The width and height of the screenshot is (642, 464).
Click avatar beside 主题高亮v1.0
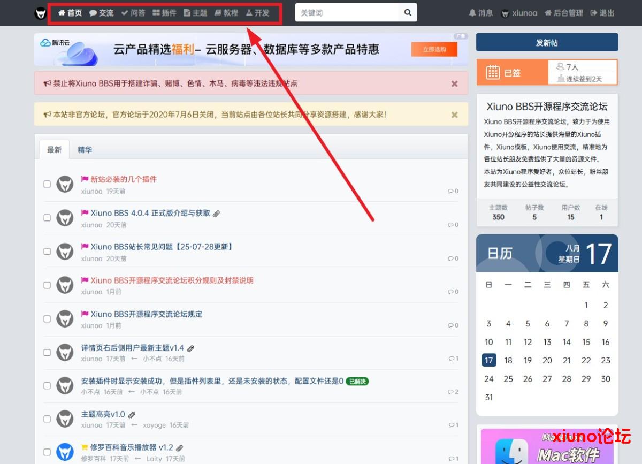click(65, 419)
